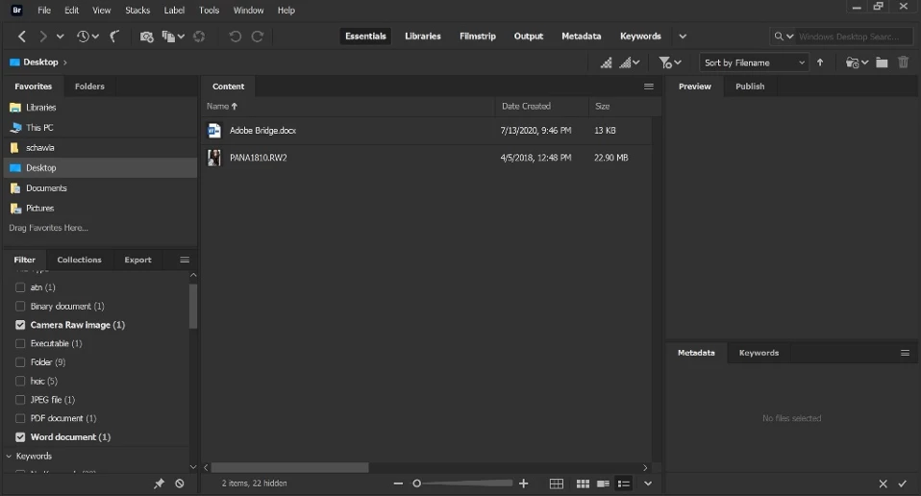Create a new folder

882,62
